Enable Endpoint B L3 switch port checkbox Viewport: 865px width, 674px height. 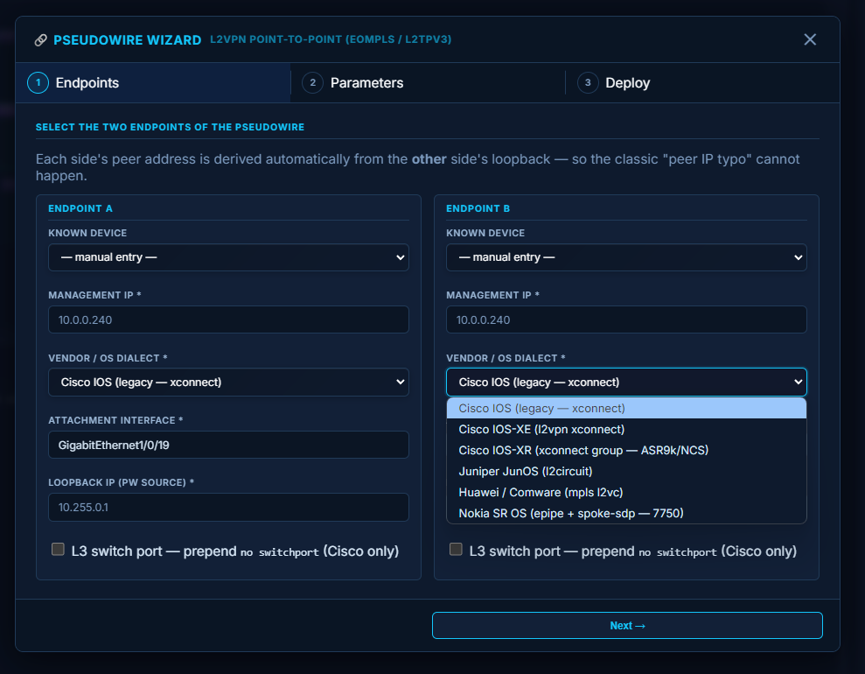pos(456,549)
